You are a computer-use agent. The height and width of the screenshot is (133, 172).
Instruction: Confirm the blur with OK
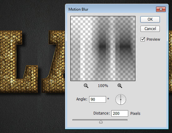pos(150,19)
